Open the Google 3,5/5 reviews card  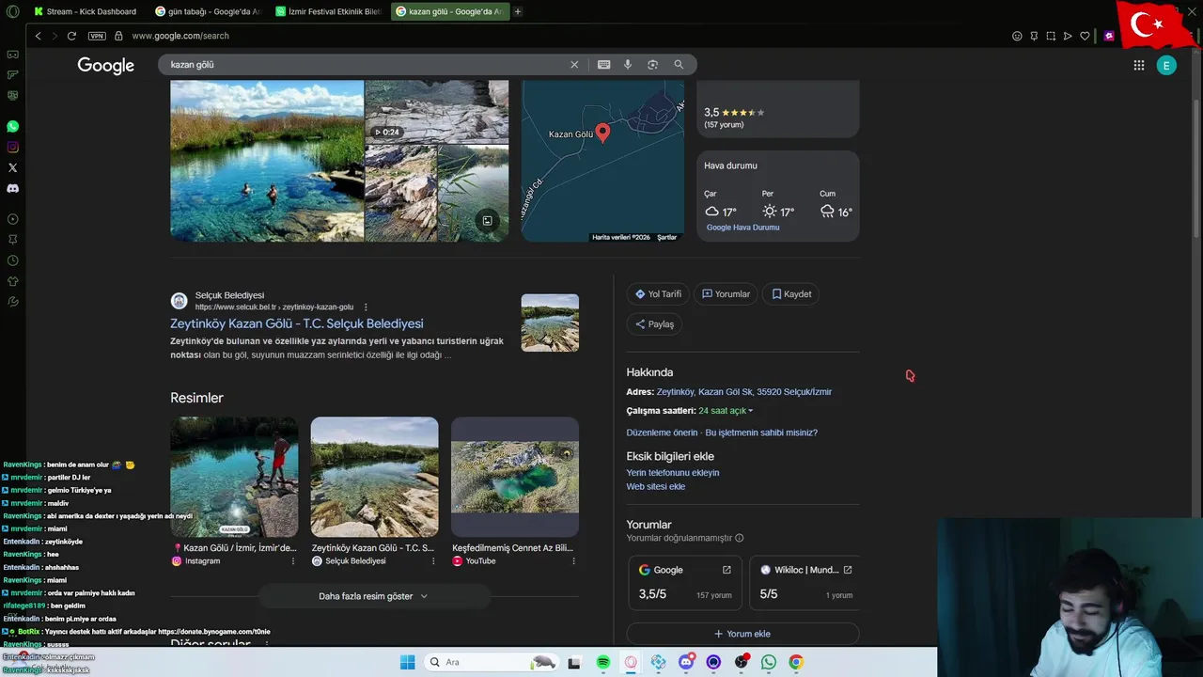tap(685, 582)
